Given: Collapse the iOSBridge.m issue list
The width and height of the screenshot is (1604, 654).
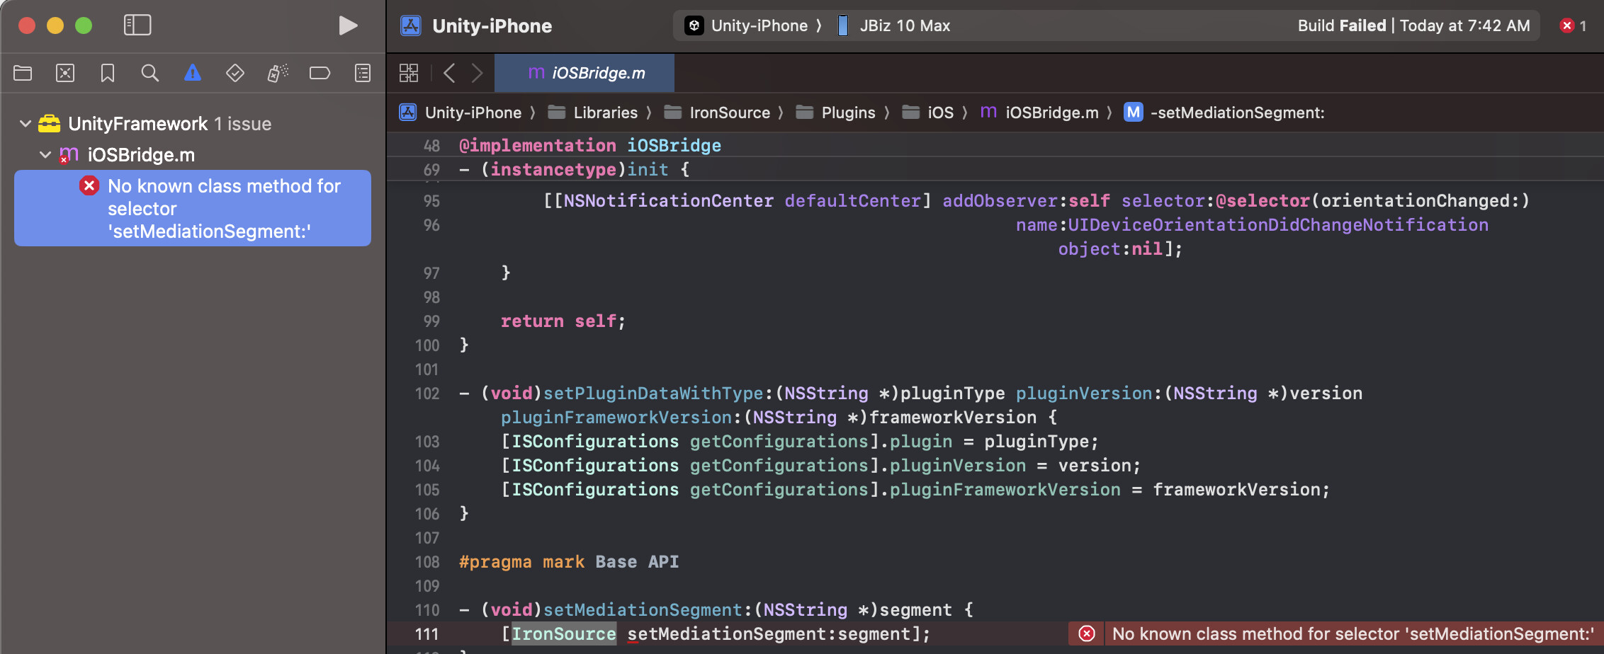Looking at the screenshot, I should click(x=45, y=154).
